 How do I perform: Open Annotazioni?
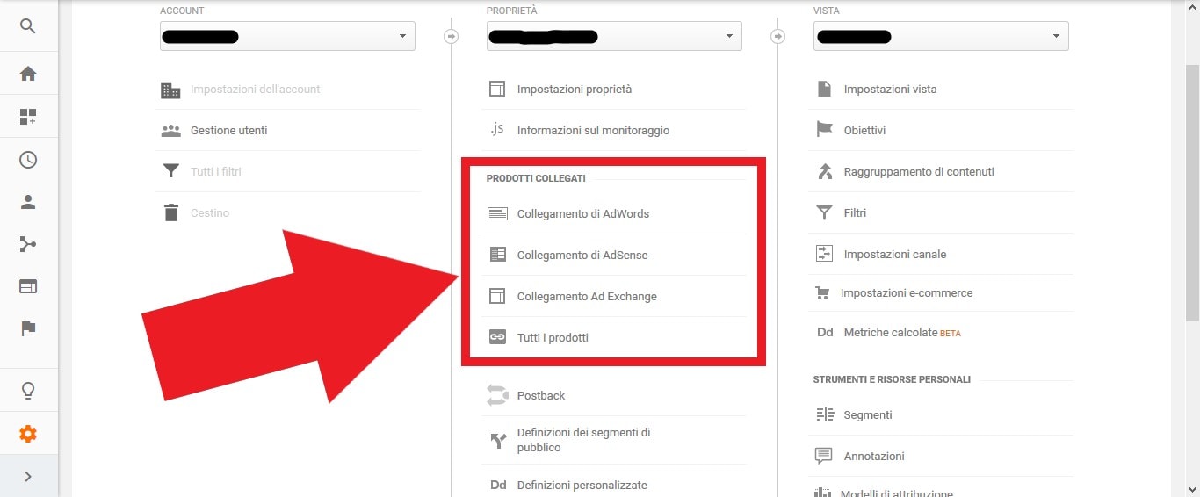[x=874, y=456]
